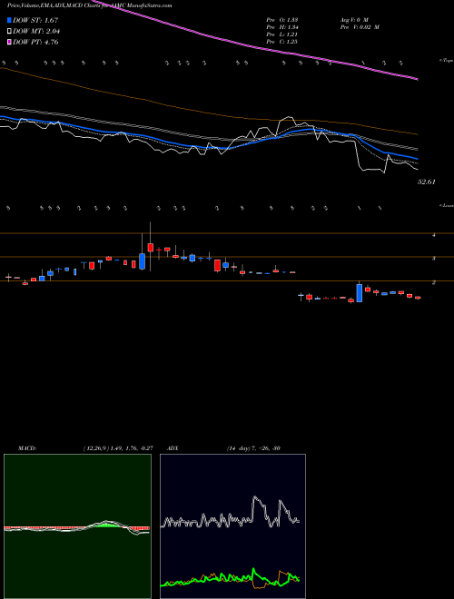Open the ADX indicator chart thumbnail

[x=232, y=526]
